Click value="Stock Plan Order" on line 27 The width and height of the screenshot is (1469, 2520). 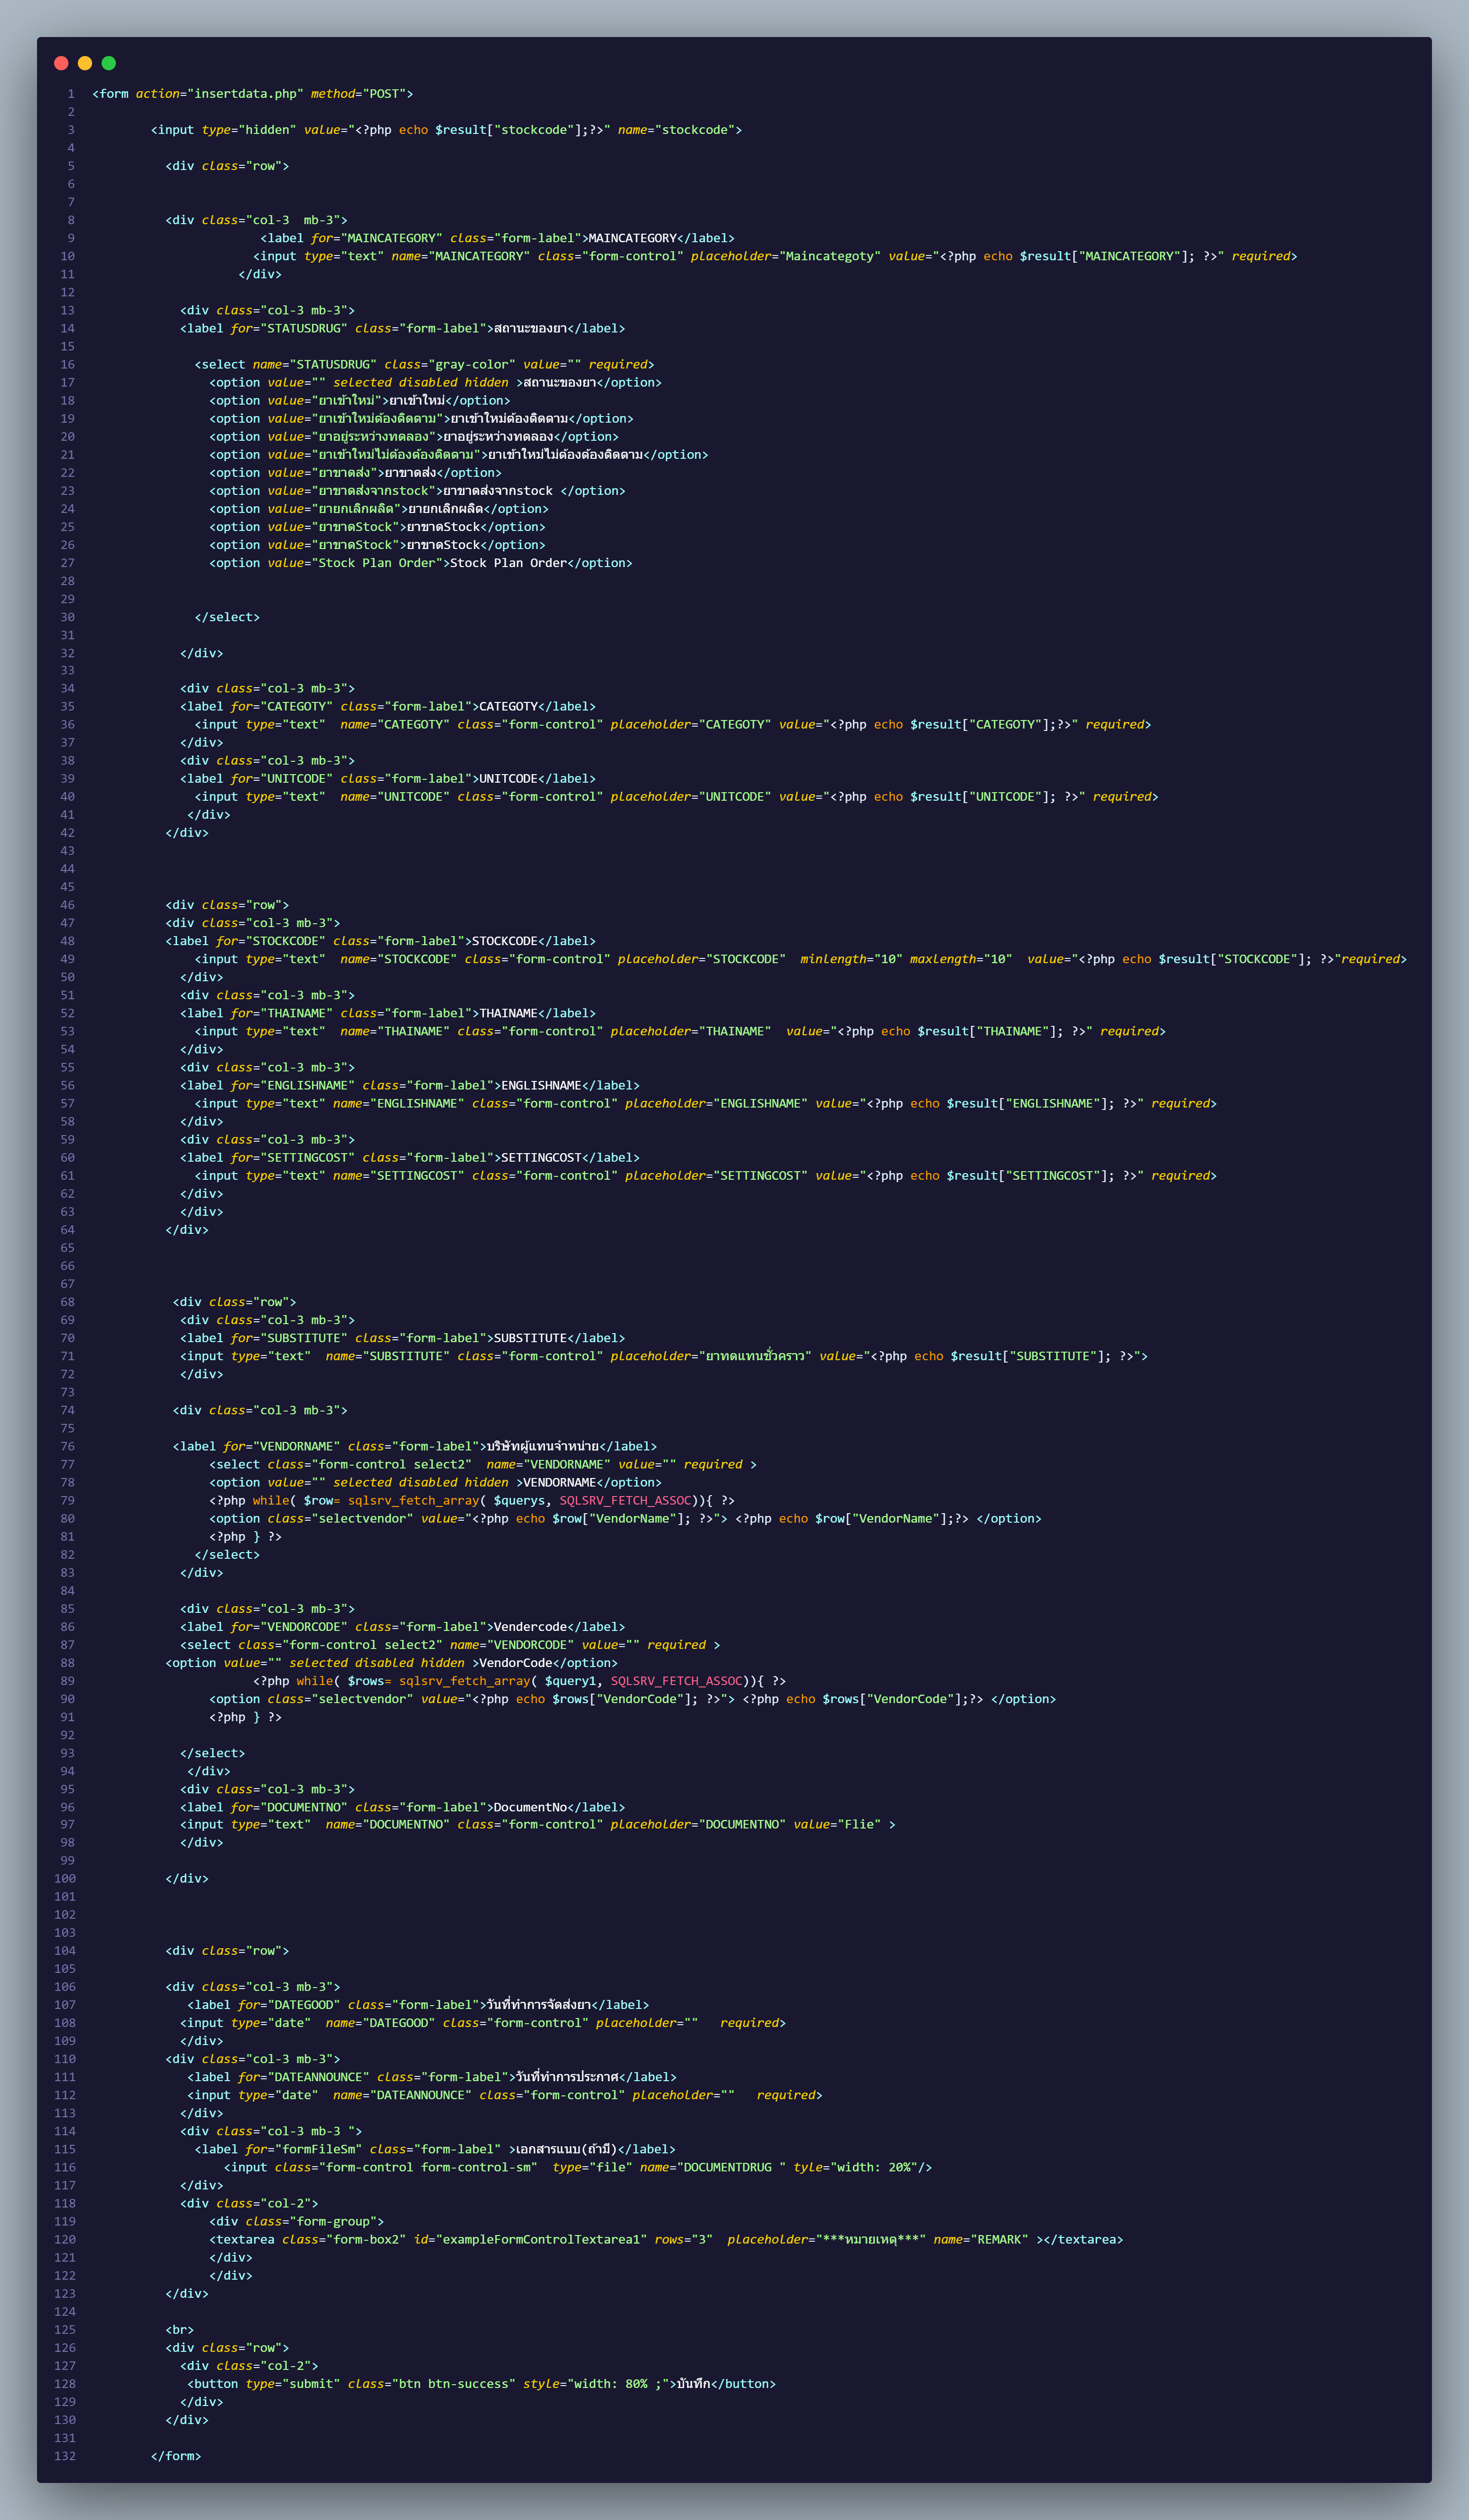(355, 563)
